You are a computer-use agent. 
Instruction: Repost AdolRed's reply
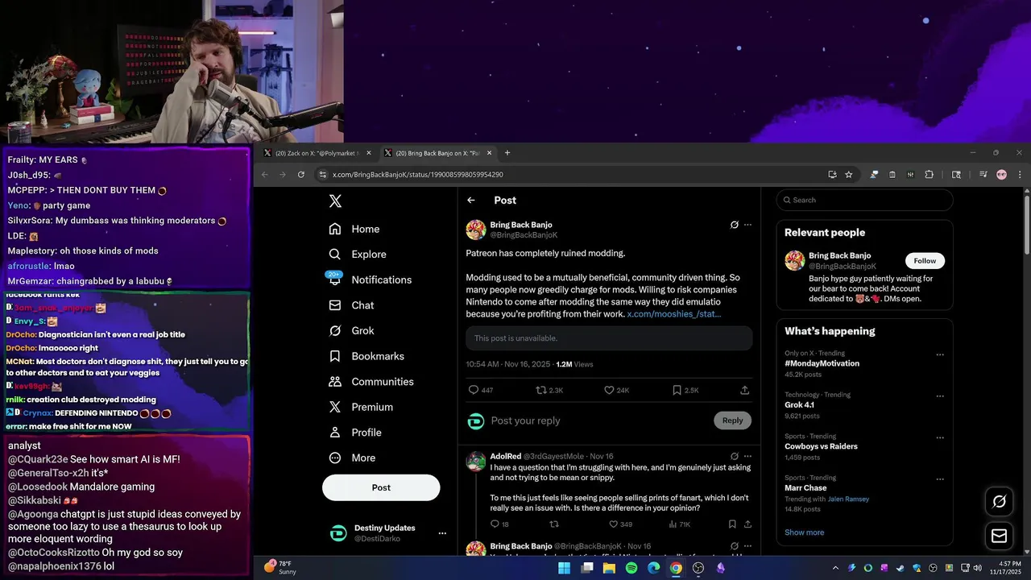553,524
